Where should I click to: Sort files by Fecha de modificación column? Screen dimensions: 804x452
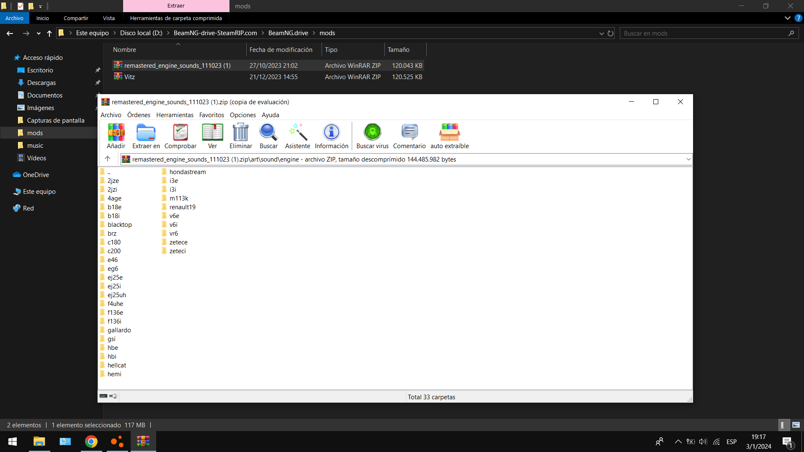click(x=281, y=49)
